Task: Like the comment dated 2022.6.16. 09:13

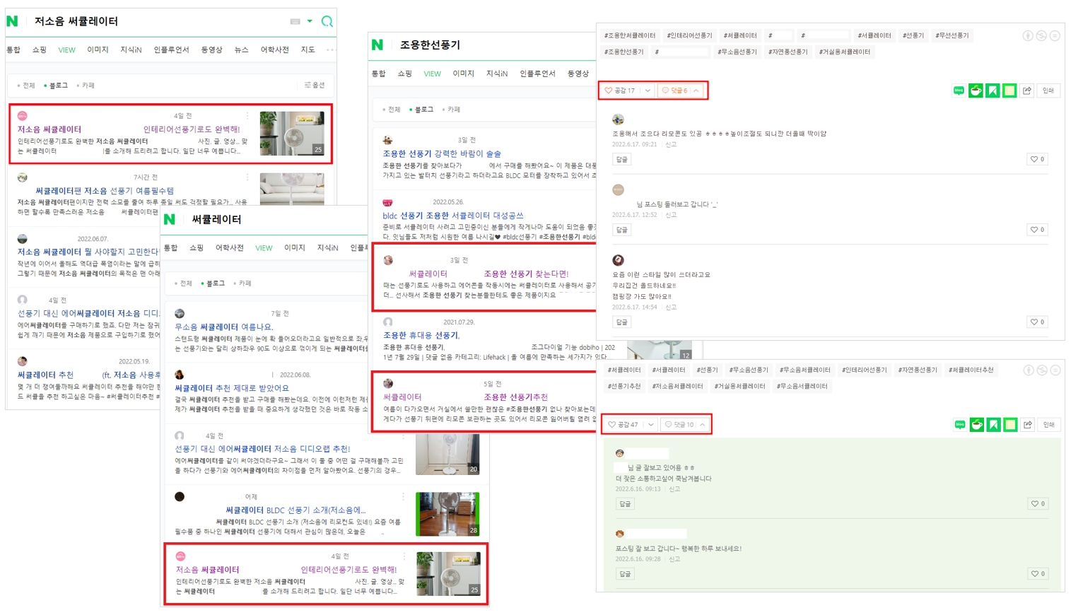Action: [1038, 504]
